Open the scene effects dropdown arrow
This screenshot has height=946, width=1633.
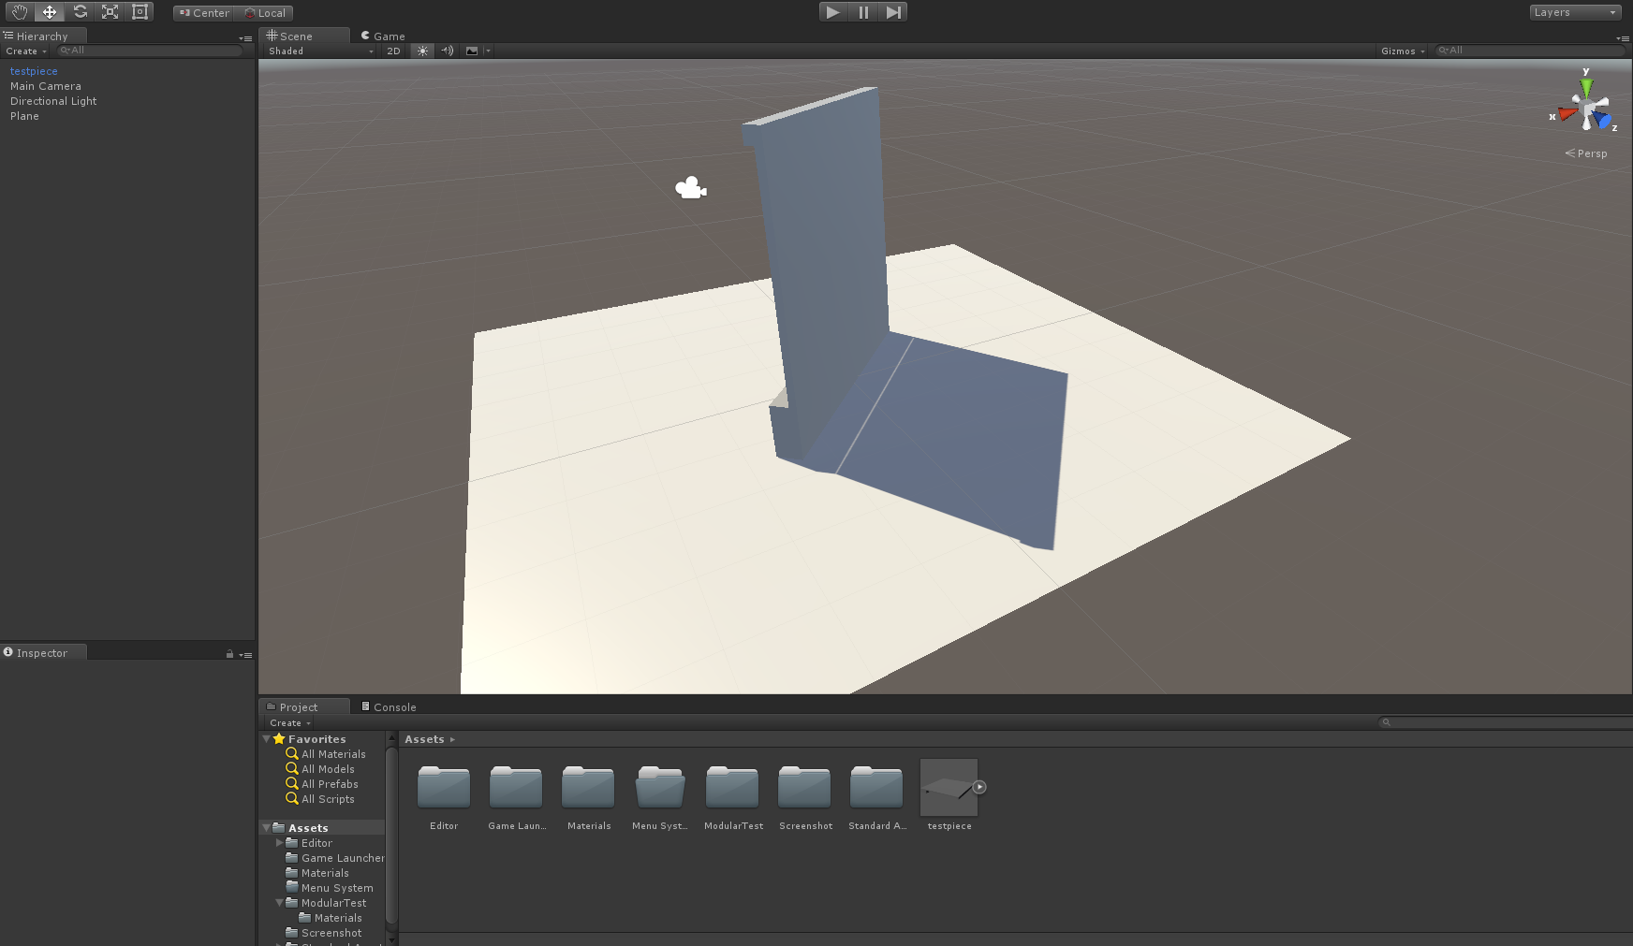pyautogui.click(x=488, y=51)
